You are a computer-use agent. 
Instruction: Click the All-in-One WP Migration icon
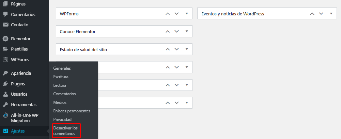coord(5,115)
